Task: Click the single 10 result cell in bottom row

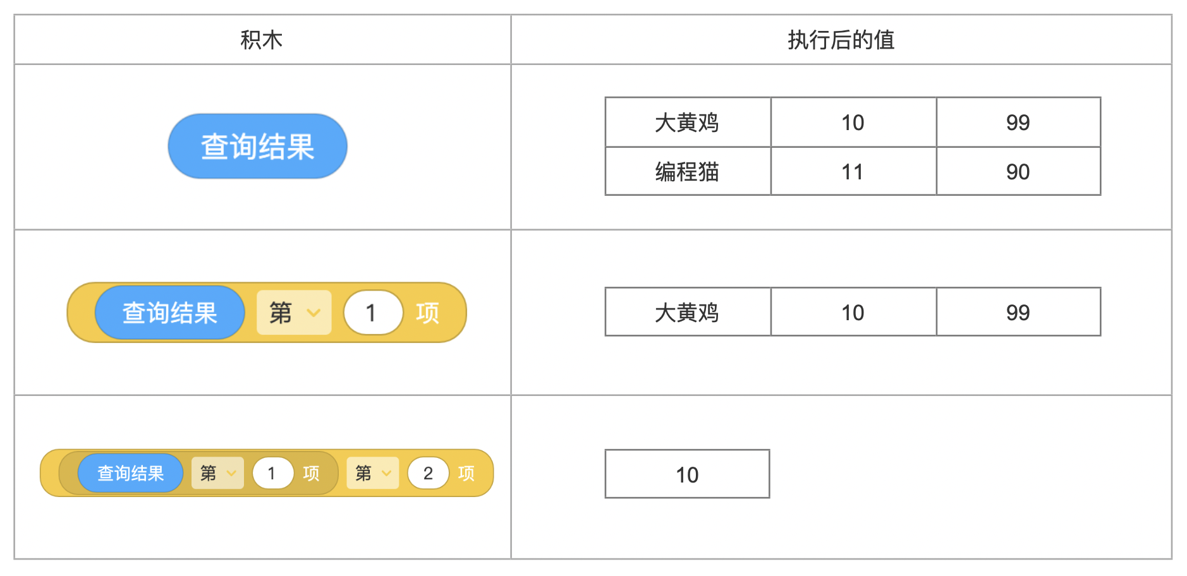Action: point(687,474)
